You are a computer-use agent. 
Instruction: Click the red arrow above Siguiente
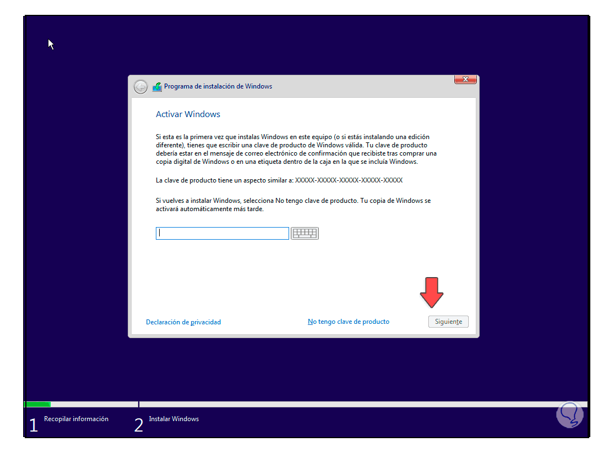433,293
